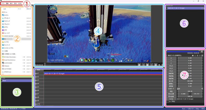Screen dimensions: 206x110
Task: Step forward one frame in the preview
Action: click(x=148, y=65)
